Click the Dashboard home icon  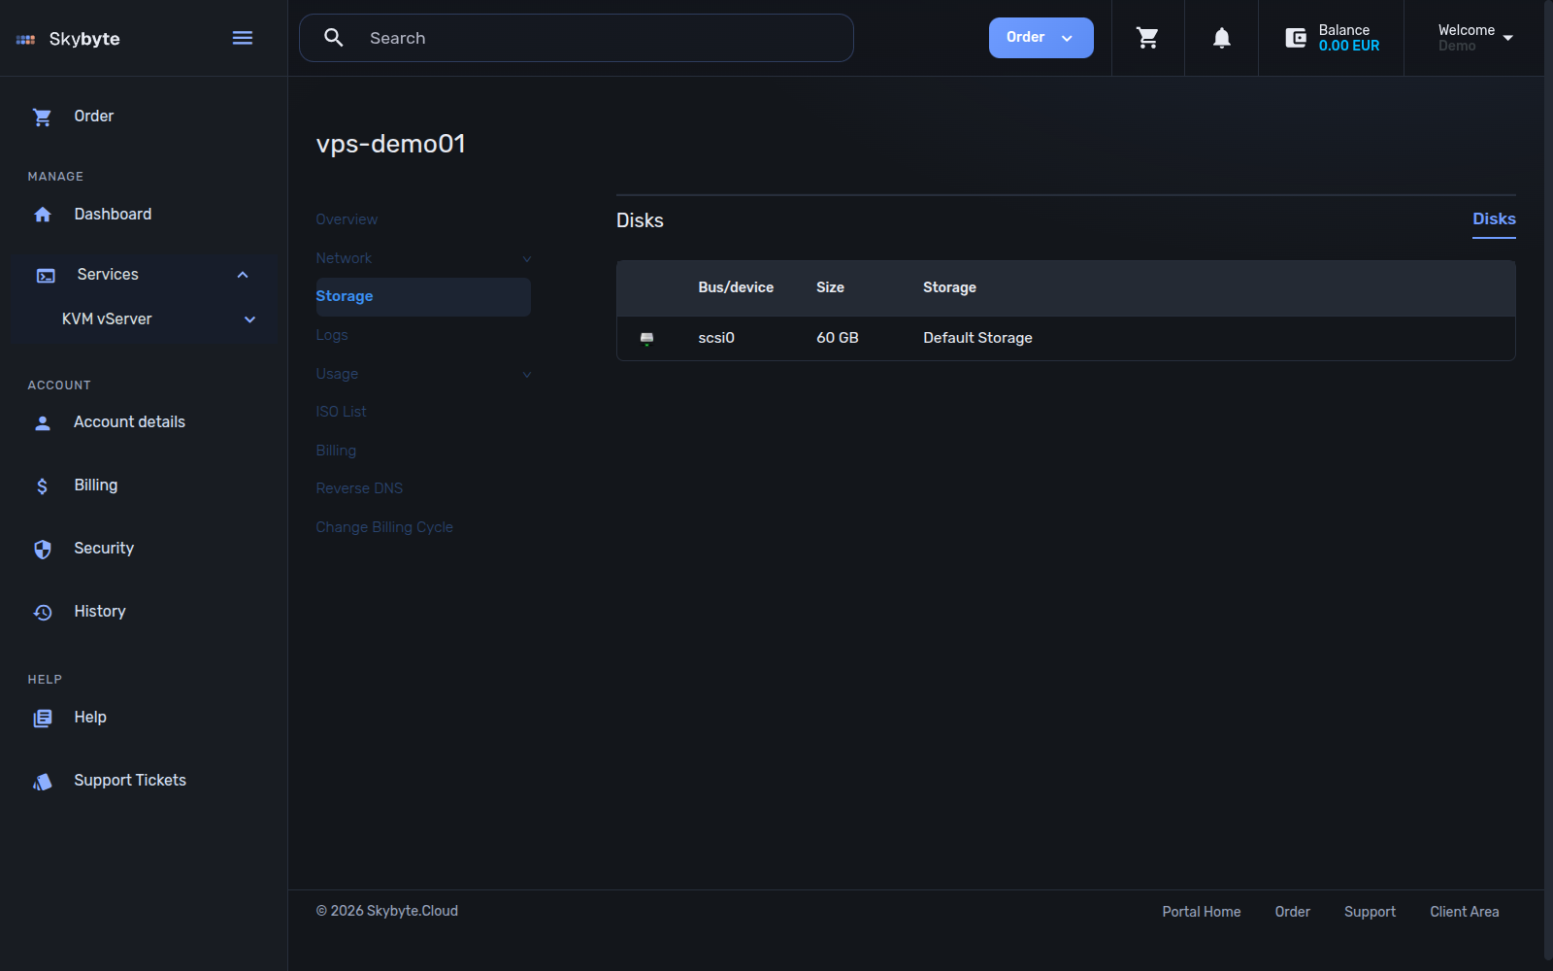43,215
